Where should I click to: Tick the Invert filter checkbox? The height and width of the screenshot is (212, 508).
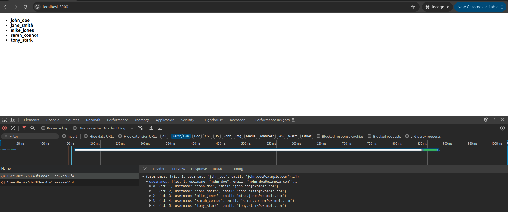tap(64, 136)
